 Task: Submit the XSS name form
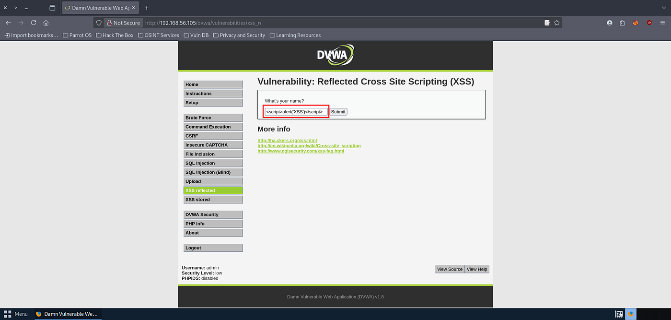pos(338,111)
